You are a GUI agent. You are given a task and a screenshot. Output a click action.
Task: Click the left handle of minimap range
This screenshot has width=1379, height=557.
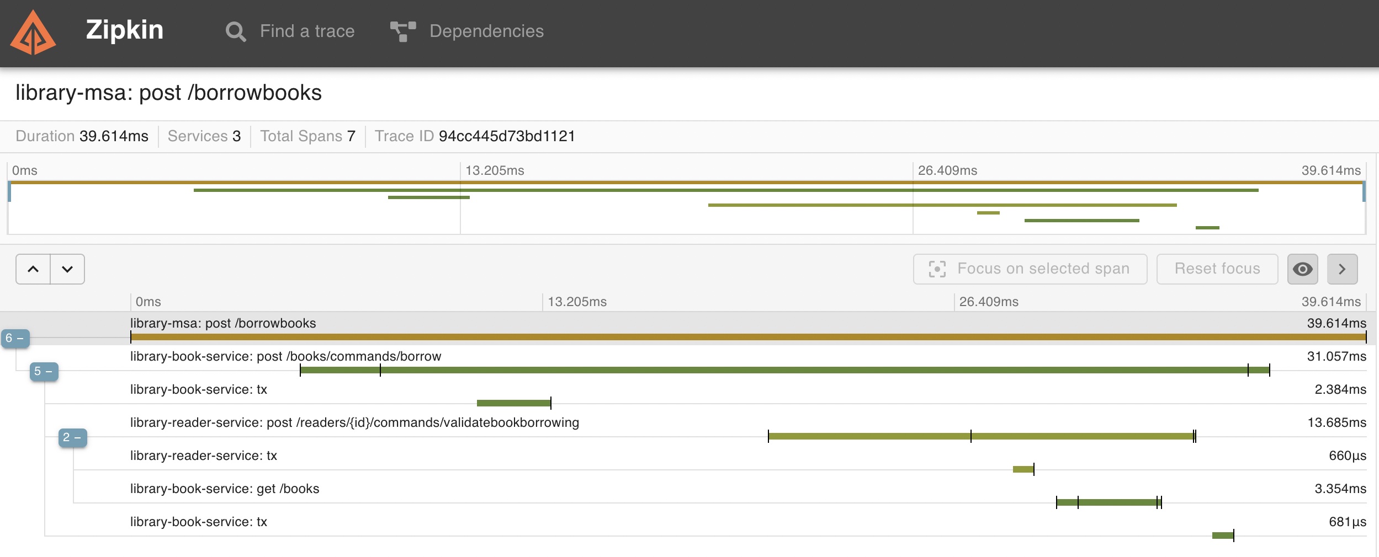tap(9, 192)
